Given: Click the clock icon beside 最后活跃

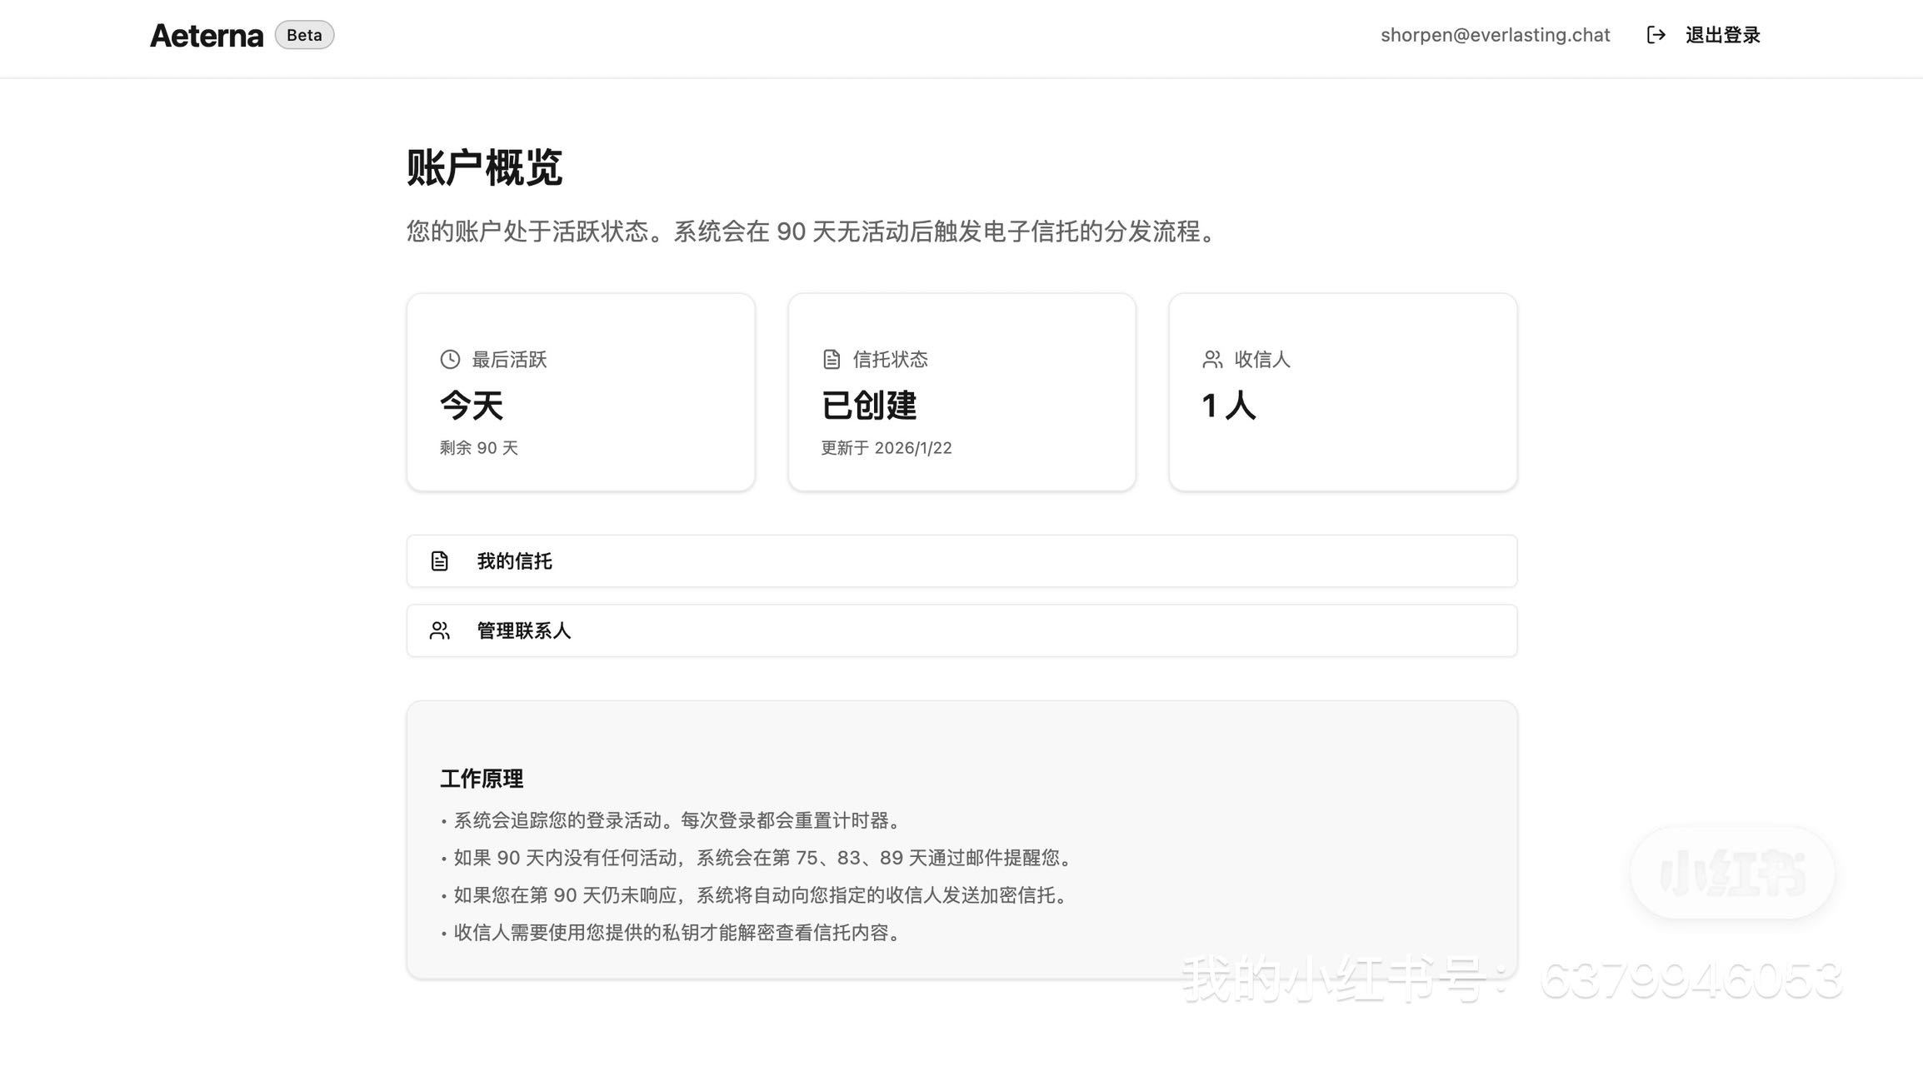Looking at the screenshot, I should tap(450, 359).
